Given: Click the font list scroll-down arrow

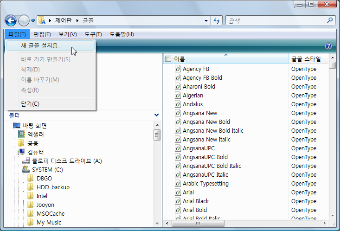Looking at the screenshot, I should coord(333,215).
